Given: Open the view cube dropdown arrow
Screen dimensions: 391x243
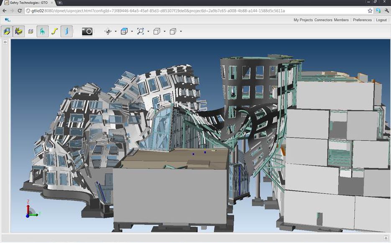Looking at the screenshot, I should (x=132, y=31).
